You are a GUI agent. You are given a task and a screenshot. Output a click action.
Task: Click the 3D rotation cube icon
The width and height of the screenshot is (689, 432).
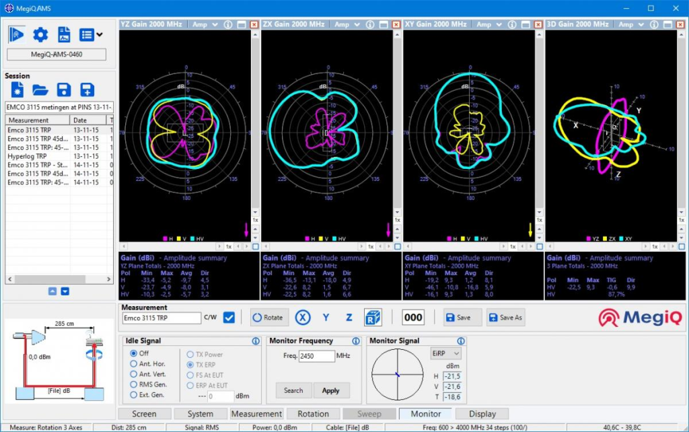[x=373, y=318]
